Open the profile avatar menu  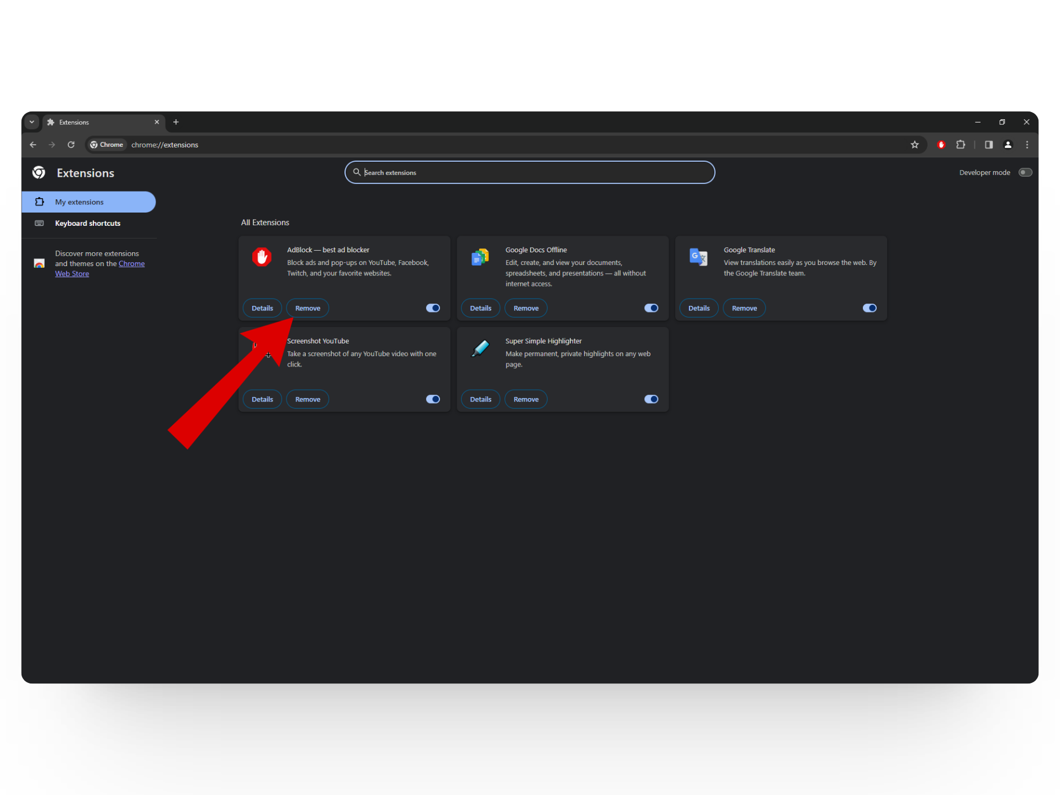pyautogui.click(x=1008, y=145)
